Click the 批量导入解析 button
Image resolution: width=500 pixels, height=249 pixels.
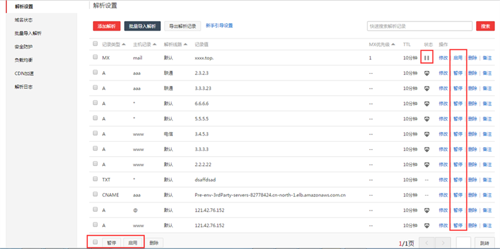142,26
